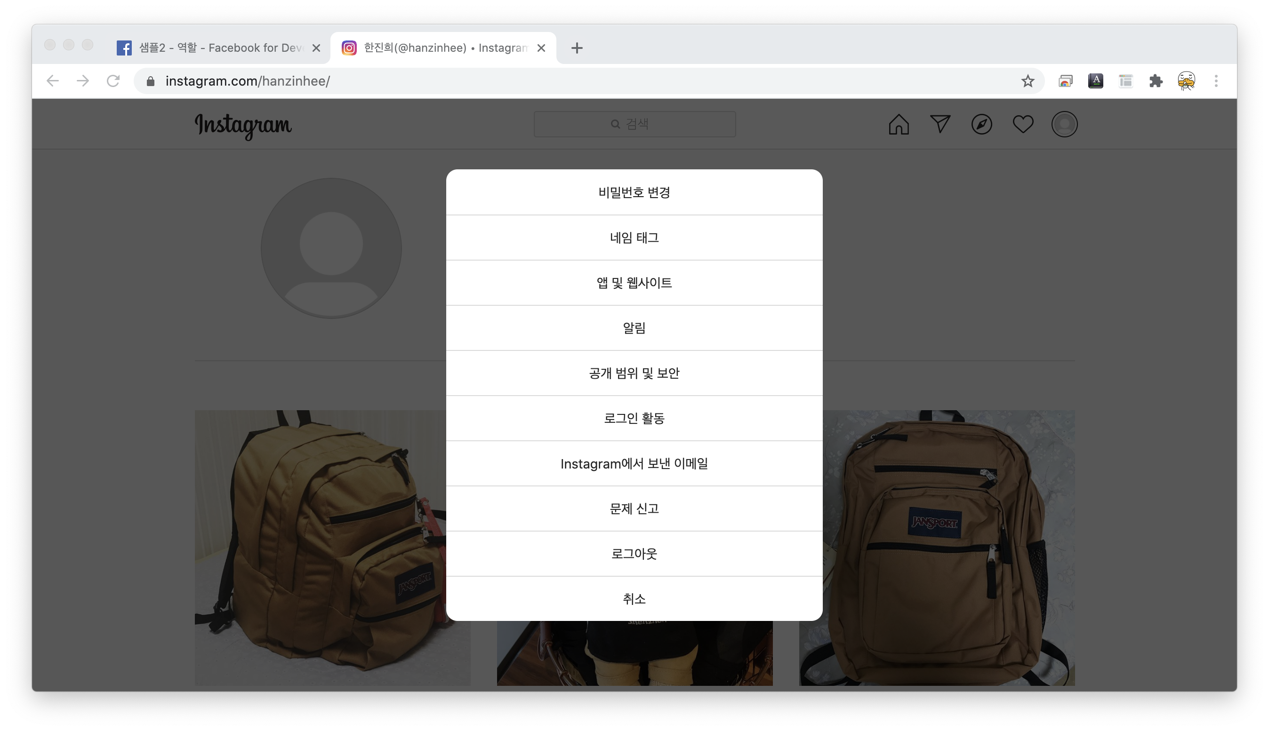Screen dimensions: 1269x731
Task: Bookmark page with star icon
Action: pos(1028,81)
